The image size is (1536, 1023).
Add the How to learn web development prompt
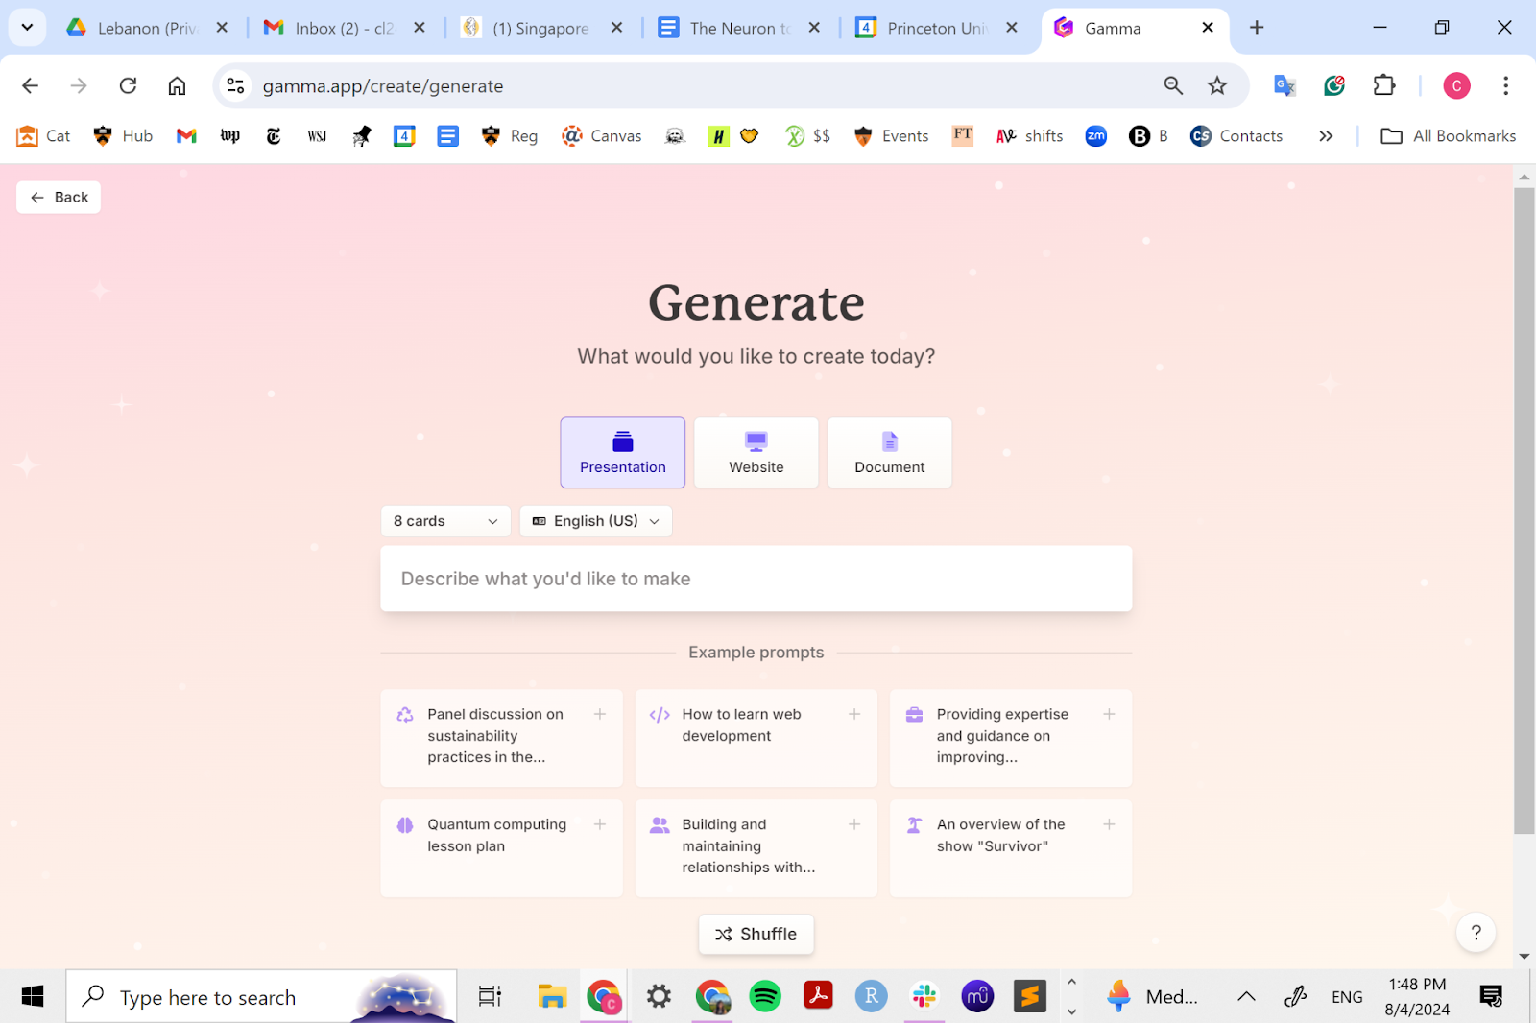click(756, 738)
